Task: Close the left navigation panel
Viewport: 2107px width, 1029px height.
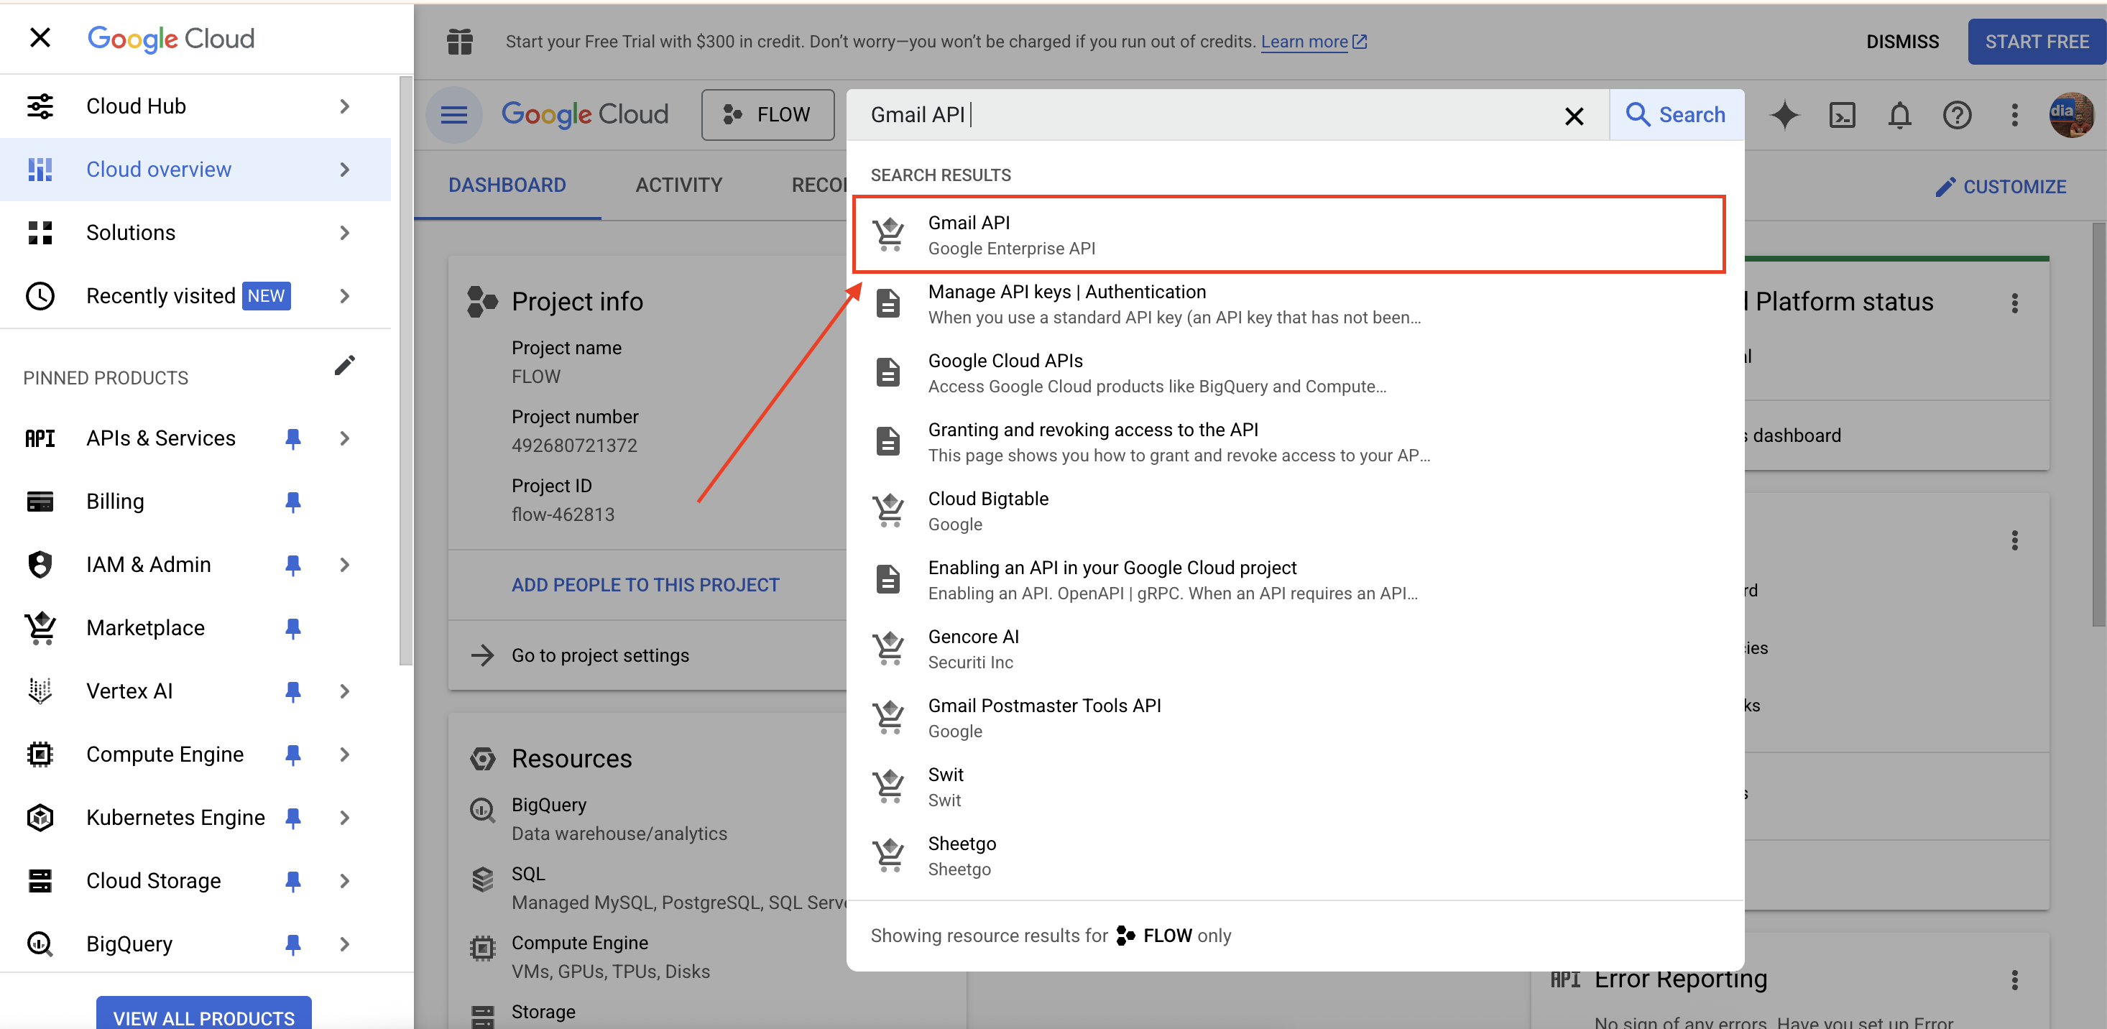Action: coord(40,37)
